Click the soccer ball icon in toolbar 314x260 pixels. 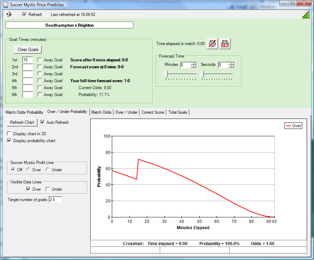click(9, 15)
